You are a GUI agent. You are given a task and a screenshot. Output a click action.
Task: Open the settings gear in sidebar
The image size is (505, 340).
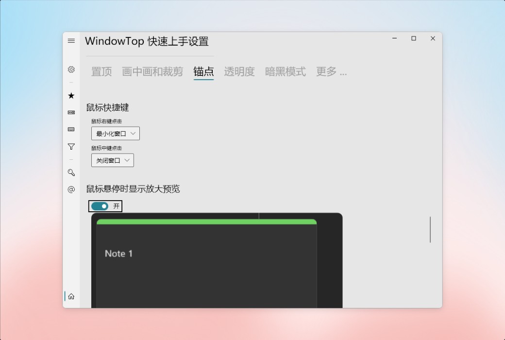click(71, 69)
